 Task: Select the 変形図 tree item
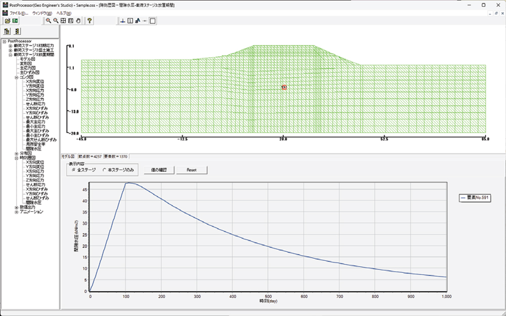tap(25, 64)
